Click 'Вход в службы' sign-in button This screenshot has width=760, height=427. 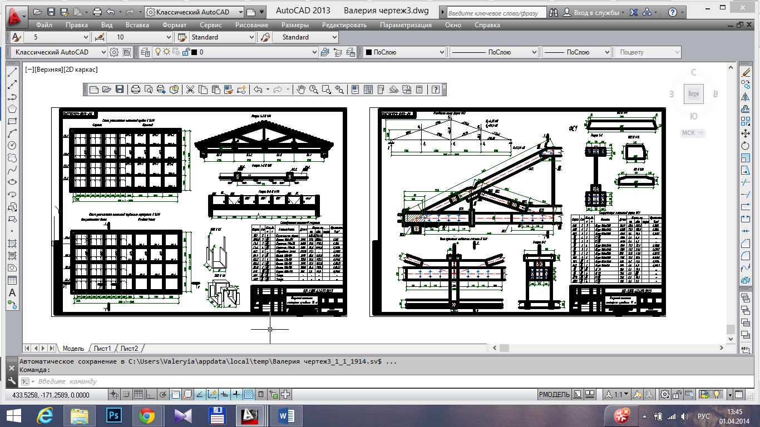tap(596, 12)
